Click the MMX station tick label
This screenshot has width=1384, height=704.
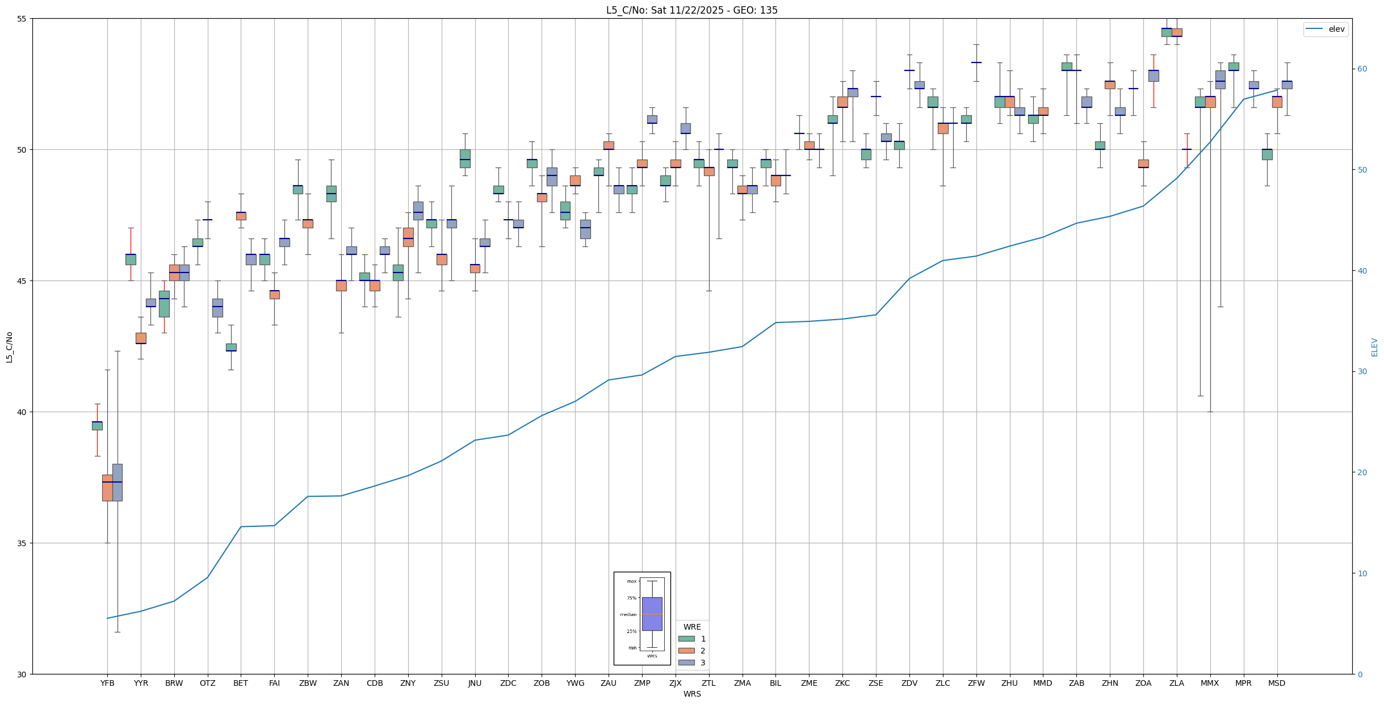pyautogui.click(x=1210, y=683)
